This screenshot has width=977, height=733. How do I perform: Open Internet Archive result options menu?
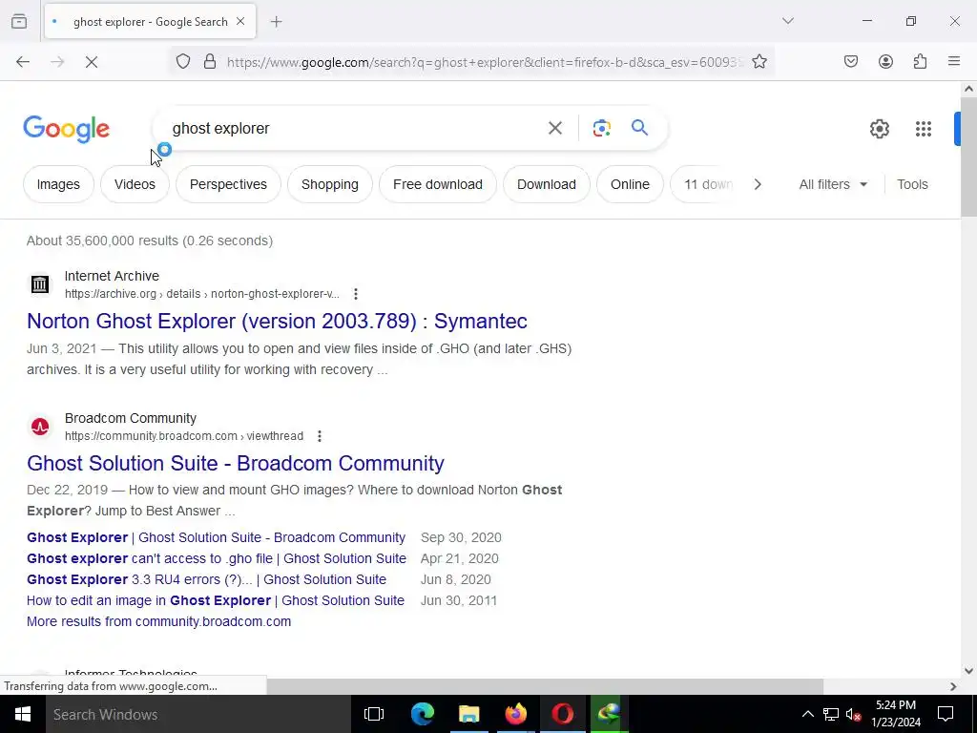tap(355, 294)
